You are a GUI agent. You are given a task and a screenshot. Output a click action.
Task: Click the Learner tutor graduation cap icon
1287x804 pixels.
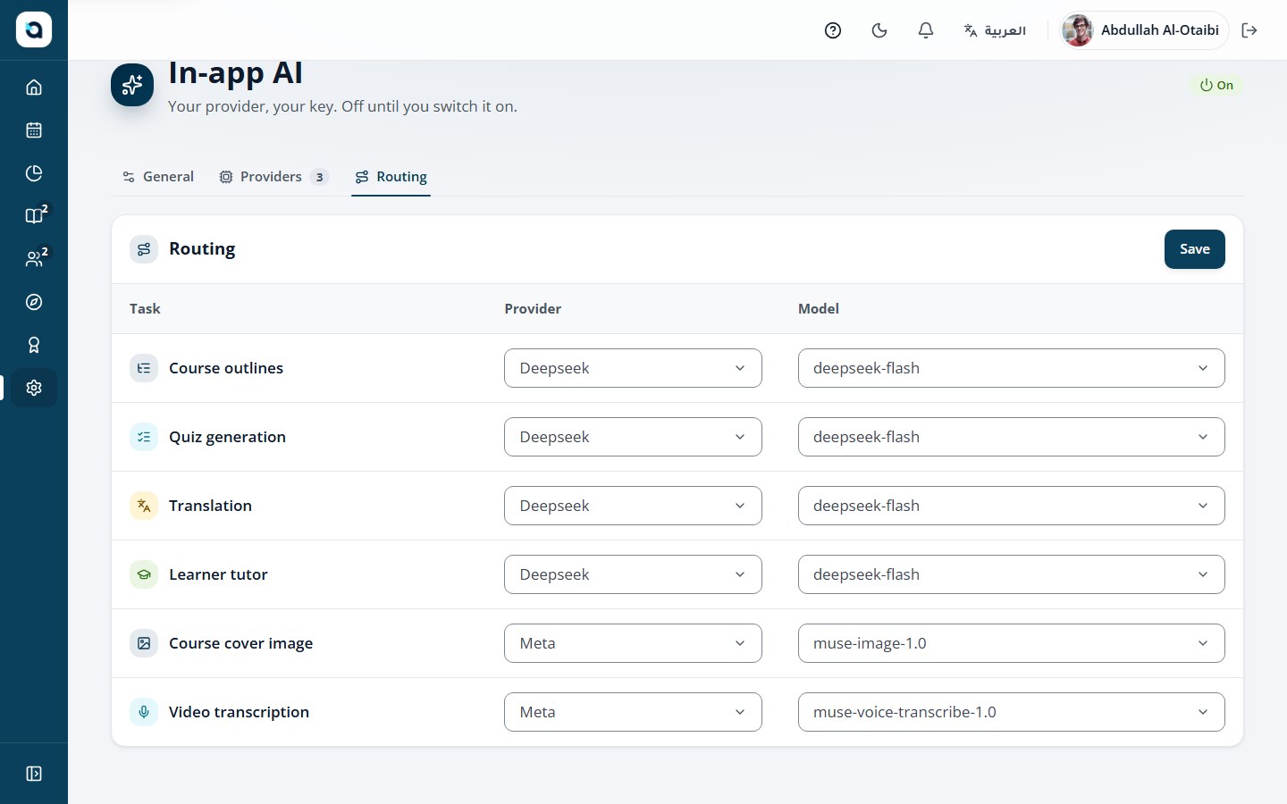click(x=144, y=574)
